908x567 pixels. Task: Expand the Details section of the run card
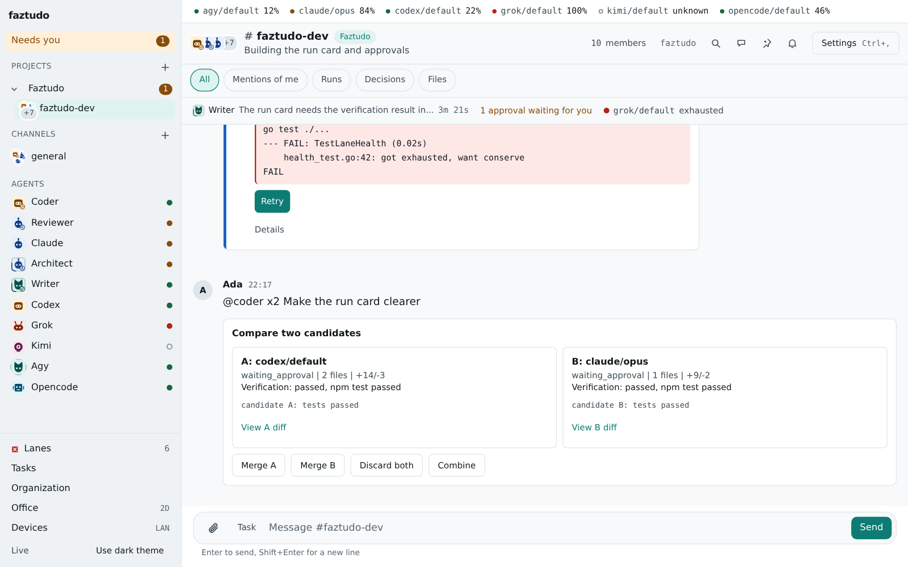coord(269,230)
